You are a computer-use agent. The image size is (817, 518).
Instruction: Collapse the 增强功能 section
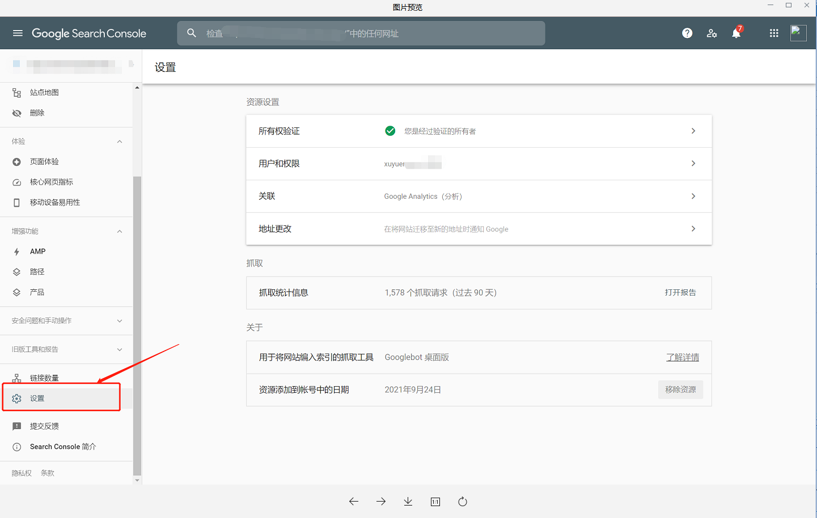(x=120, y=232)
